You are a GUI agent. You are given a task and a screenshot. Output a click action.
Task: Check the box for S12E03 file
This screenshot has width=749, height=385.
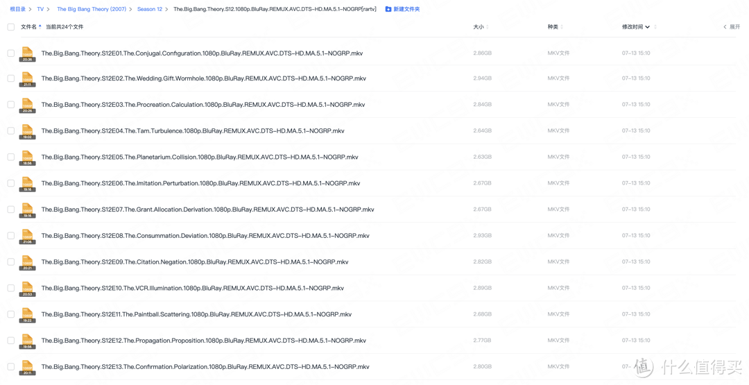(x=10, y=105)
